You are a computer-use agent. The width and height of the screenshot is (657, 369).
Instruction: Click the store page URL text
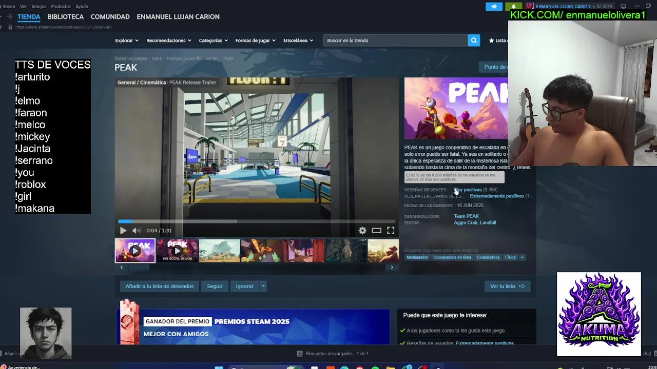64,27
